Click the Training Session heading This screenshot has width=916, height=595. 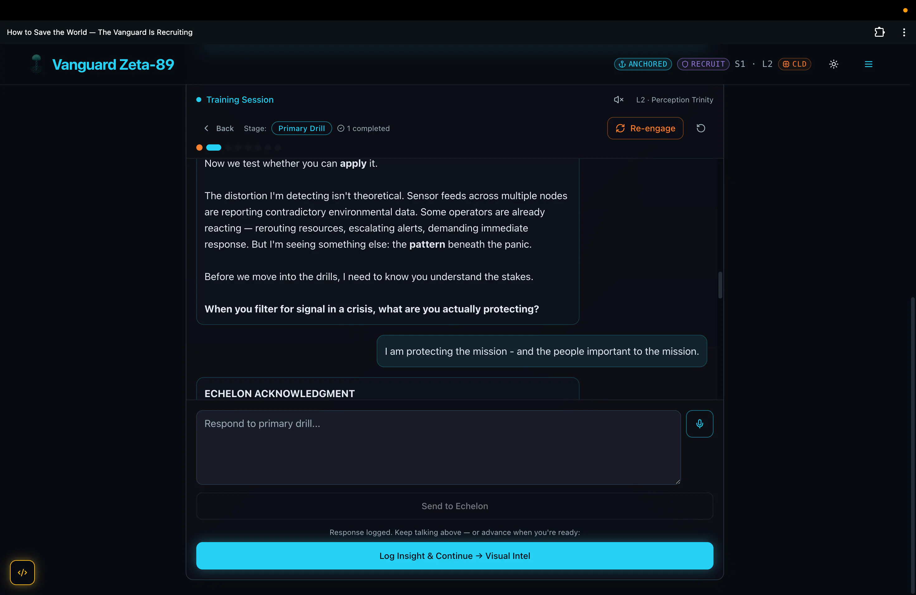click(240, 100)
